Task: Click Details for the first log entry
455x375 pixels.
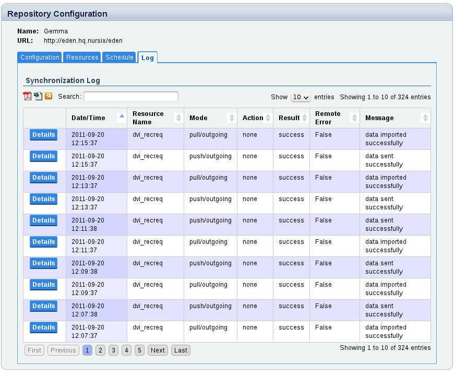Action: tap(43, 135)
